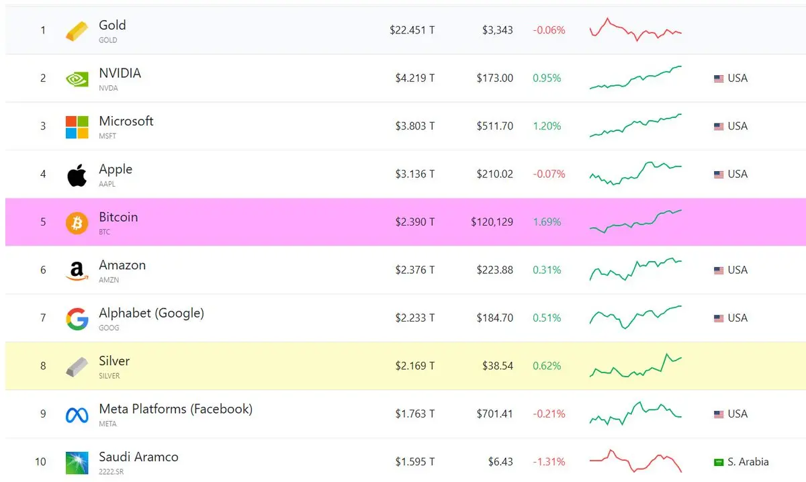Click the Bitcoin price sparkline chart
806x482 pixels.
pos(635,222)
